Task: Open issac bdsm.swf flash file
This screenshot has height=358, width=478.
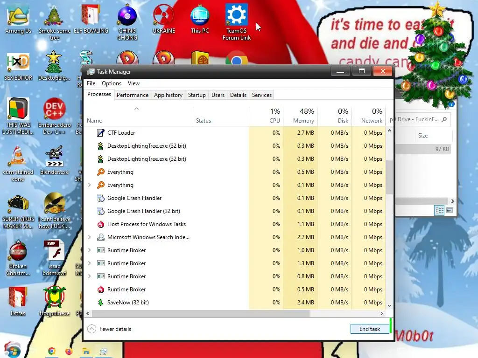Action: (x=54, y=258)
